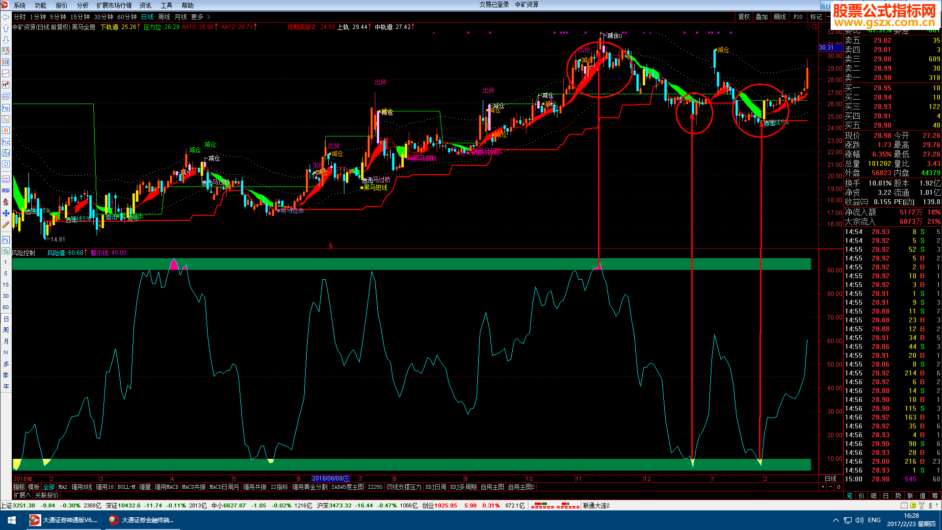Switch to 15分钟 period
Viewport: 942px width, 530px height.
tap(80, 17)
